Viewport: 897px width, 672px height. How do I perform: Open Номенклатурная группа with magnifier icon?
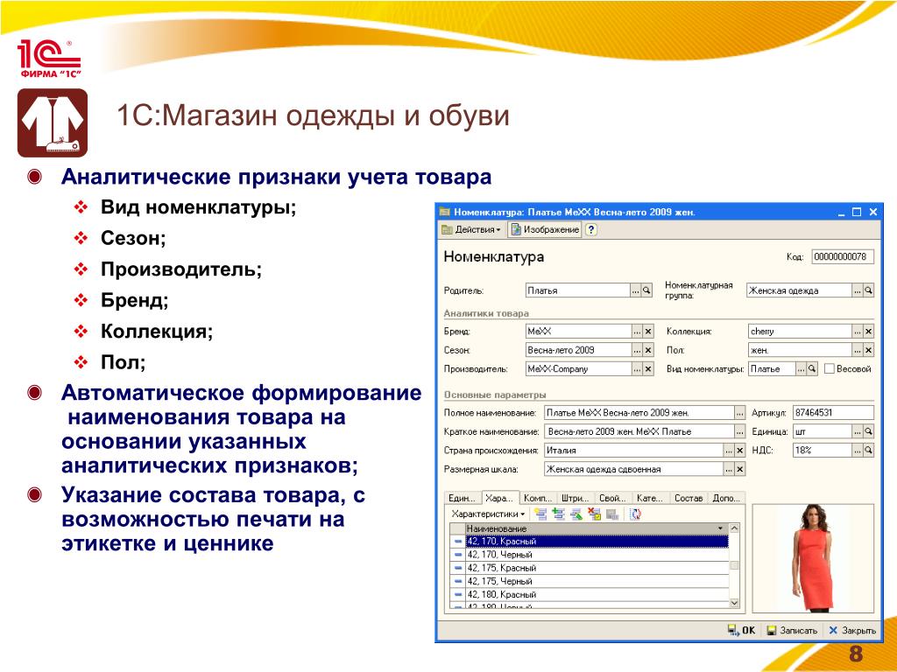click(x=868, y=290)
